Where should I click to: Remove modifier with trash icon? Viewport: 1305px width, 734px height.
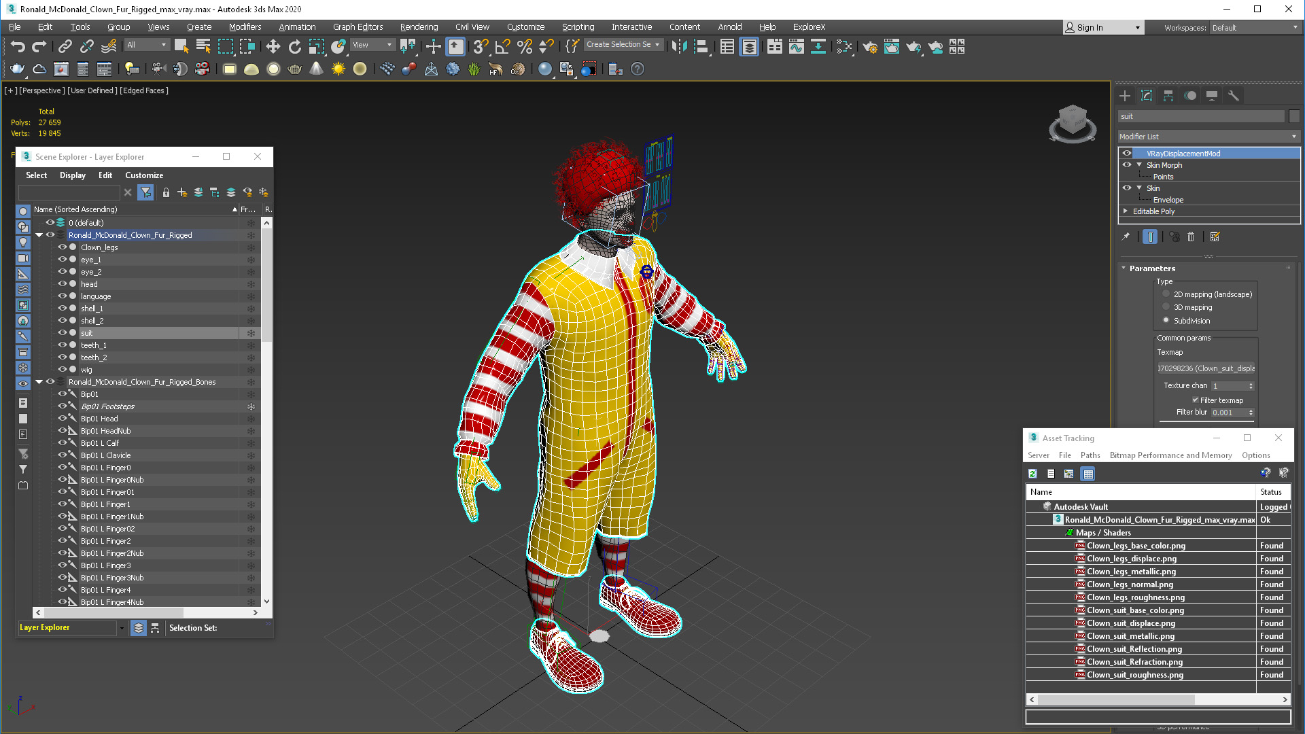(1191, 237)
